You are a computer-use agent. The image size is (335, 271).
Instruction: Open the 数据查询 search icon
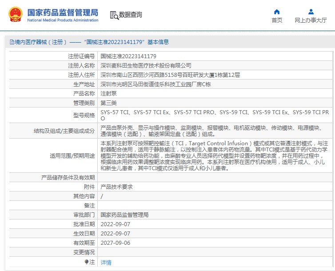coord(114,16)
